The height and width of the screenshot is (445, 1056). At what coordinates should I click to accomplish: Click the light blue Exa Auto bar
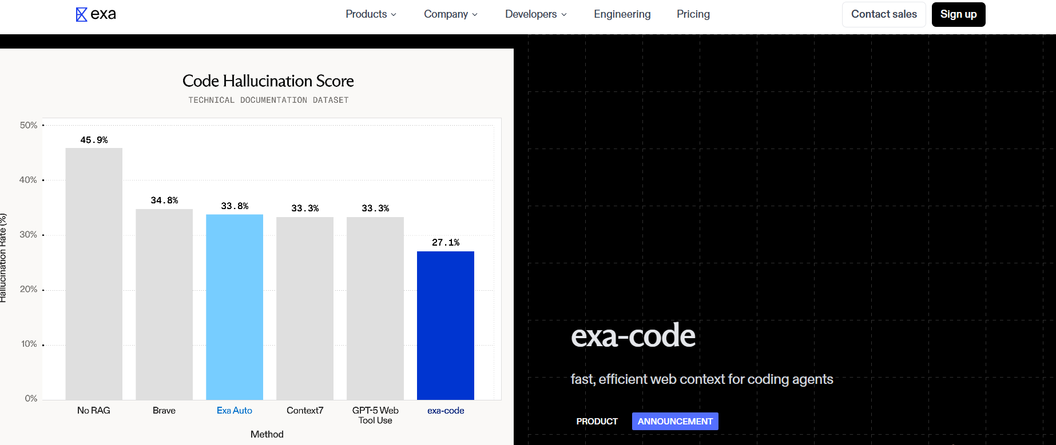point(235,307)
